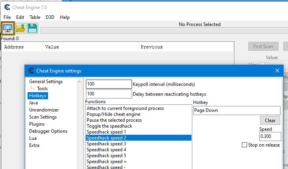Click the Address column header
Screen dimensions: 288x169
click(22, 47)
